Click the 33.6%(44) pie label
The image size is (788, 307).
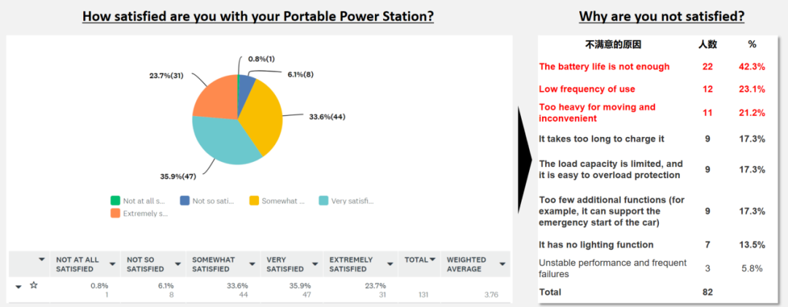(327, 117)
